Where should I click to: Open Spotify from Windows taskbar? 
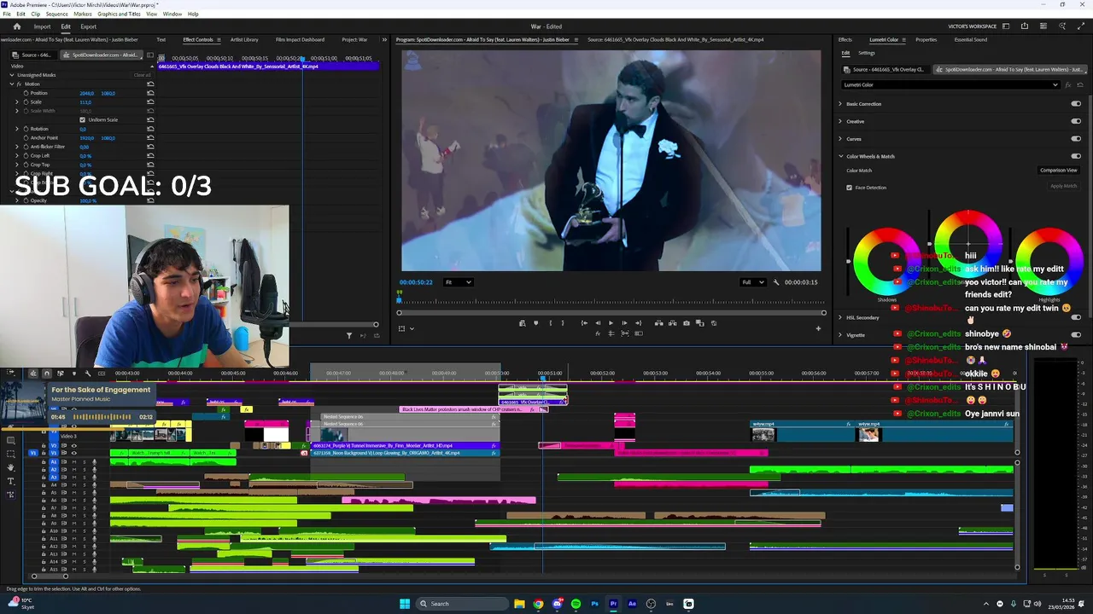click(576, 604)
